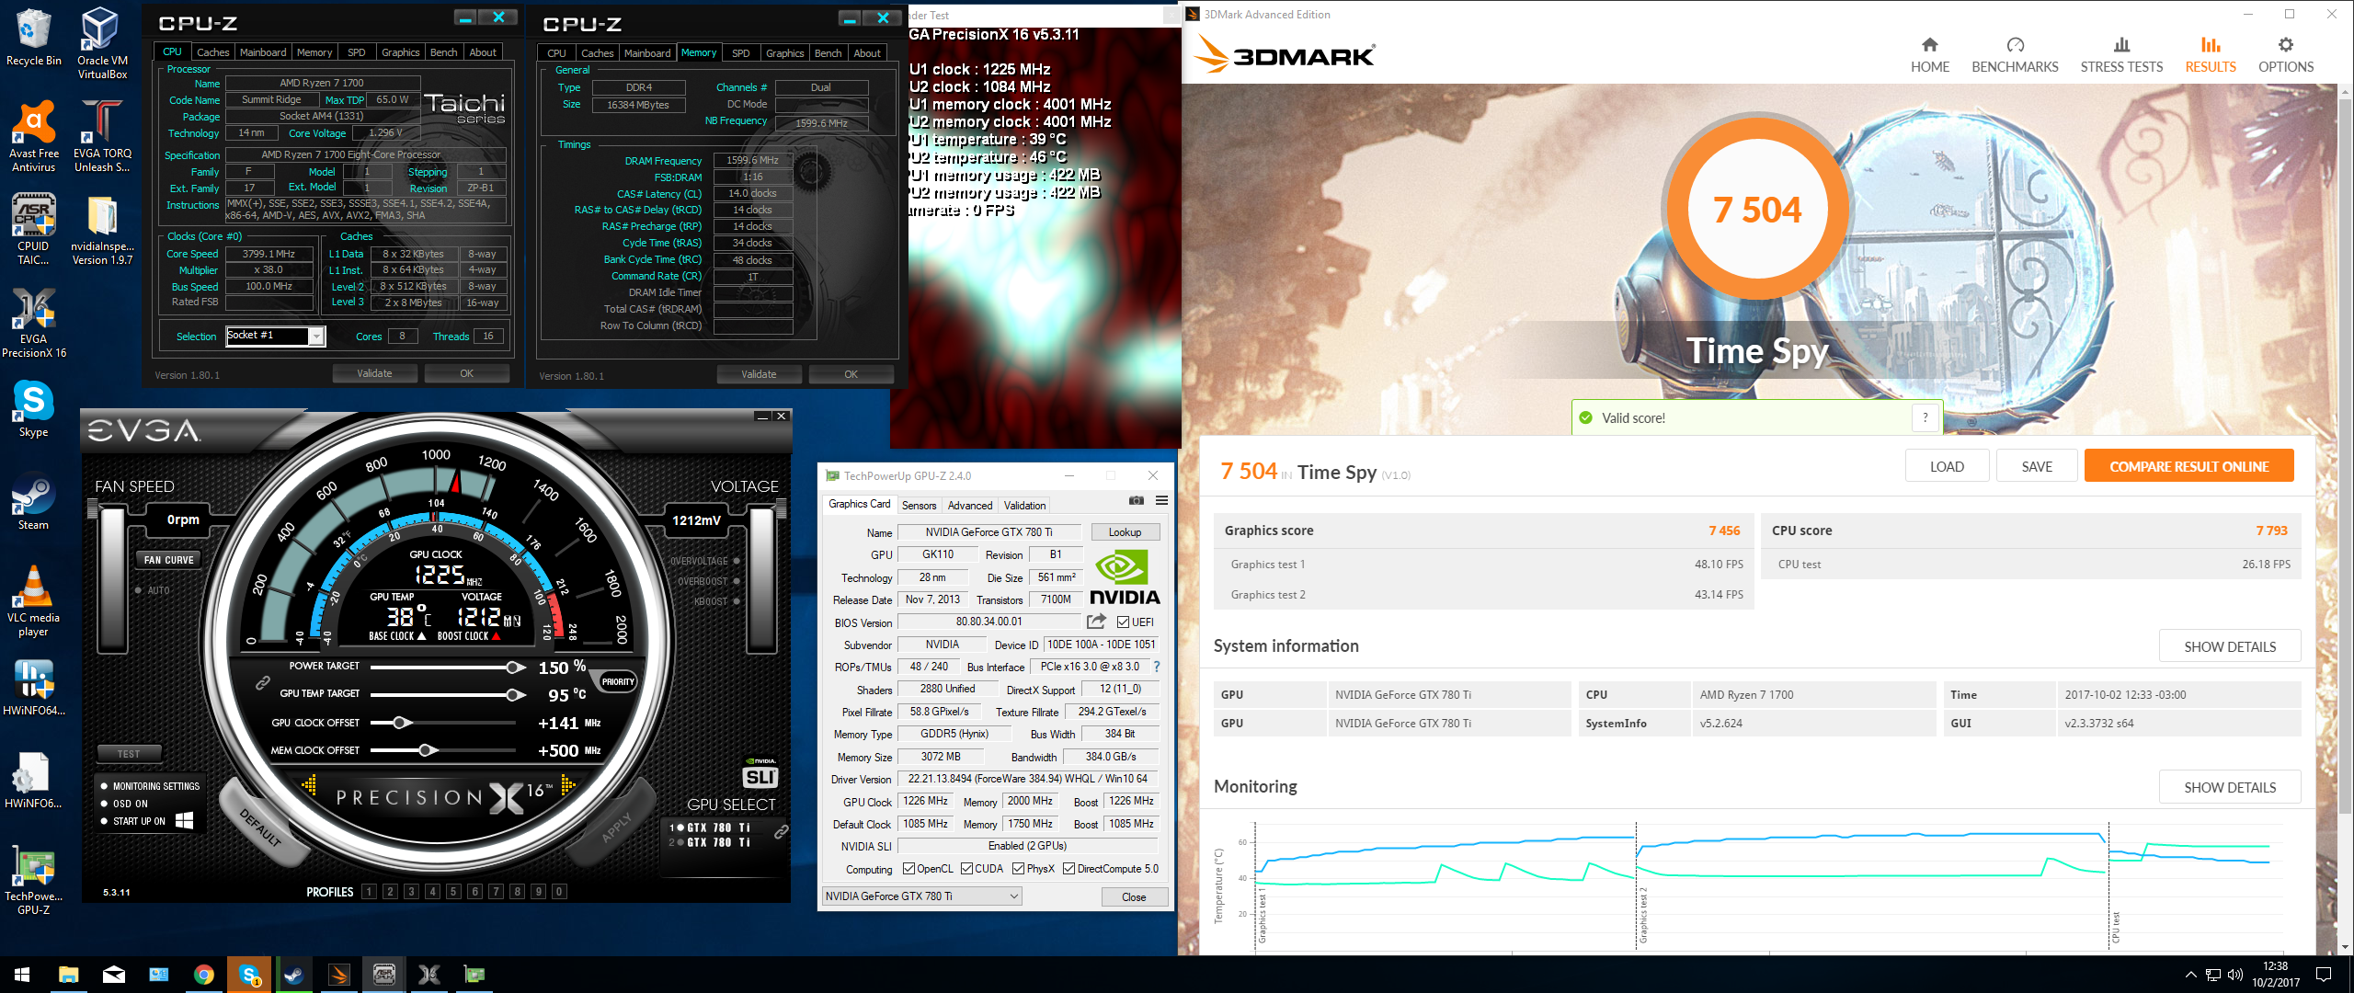The width and height of the screenshot is (2354, 993).
Task: Expand System information SHOW DETAILS
Action: pyautogui.click(x=2230, y=646)
